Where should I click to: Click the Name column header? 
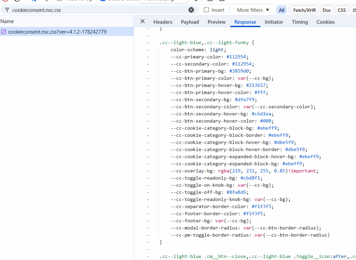[x=7, y=22]
